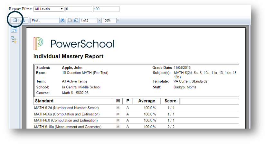Search the report with the binoculars icon
Screen dimensions: 265x144
(x=62, y=20)
